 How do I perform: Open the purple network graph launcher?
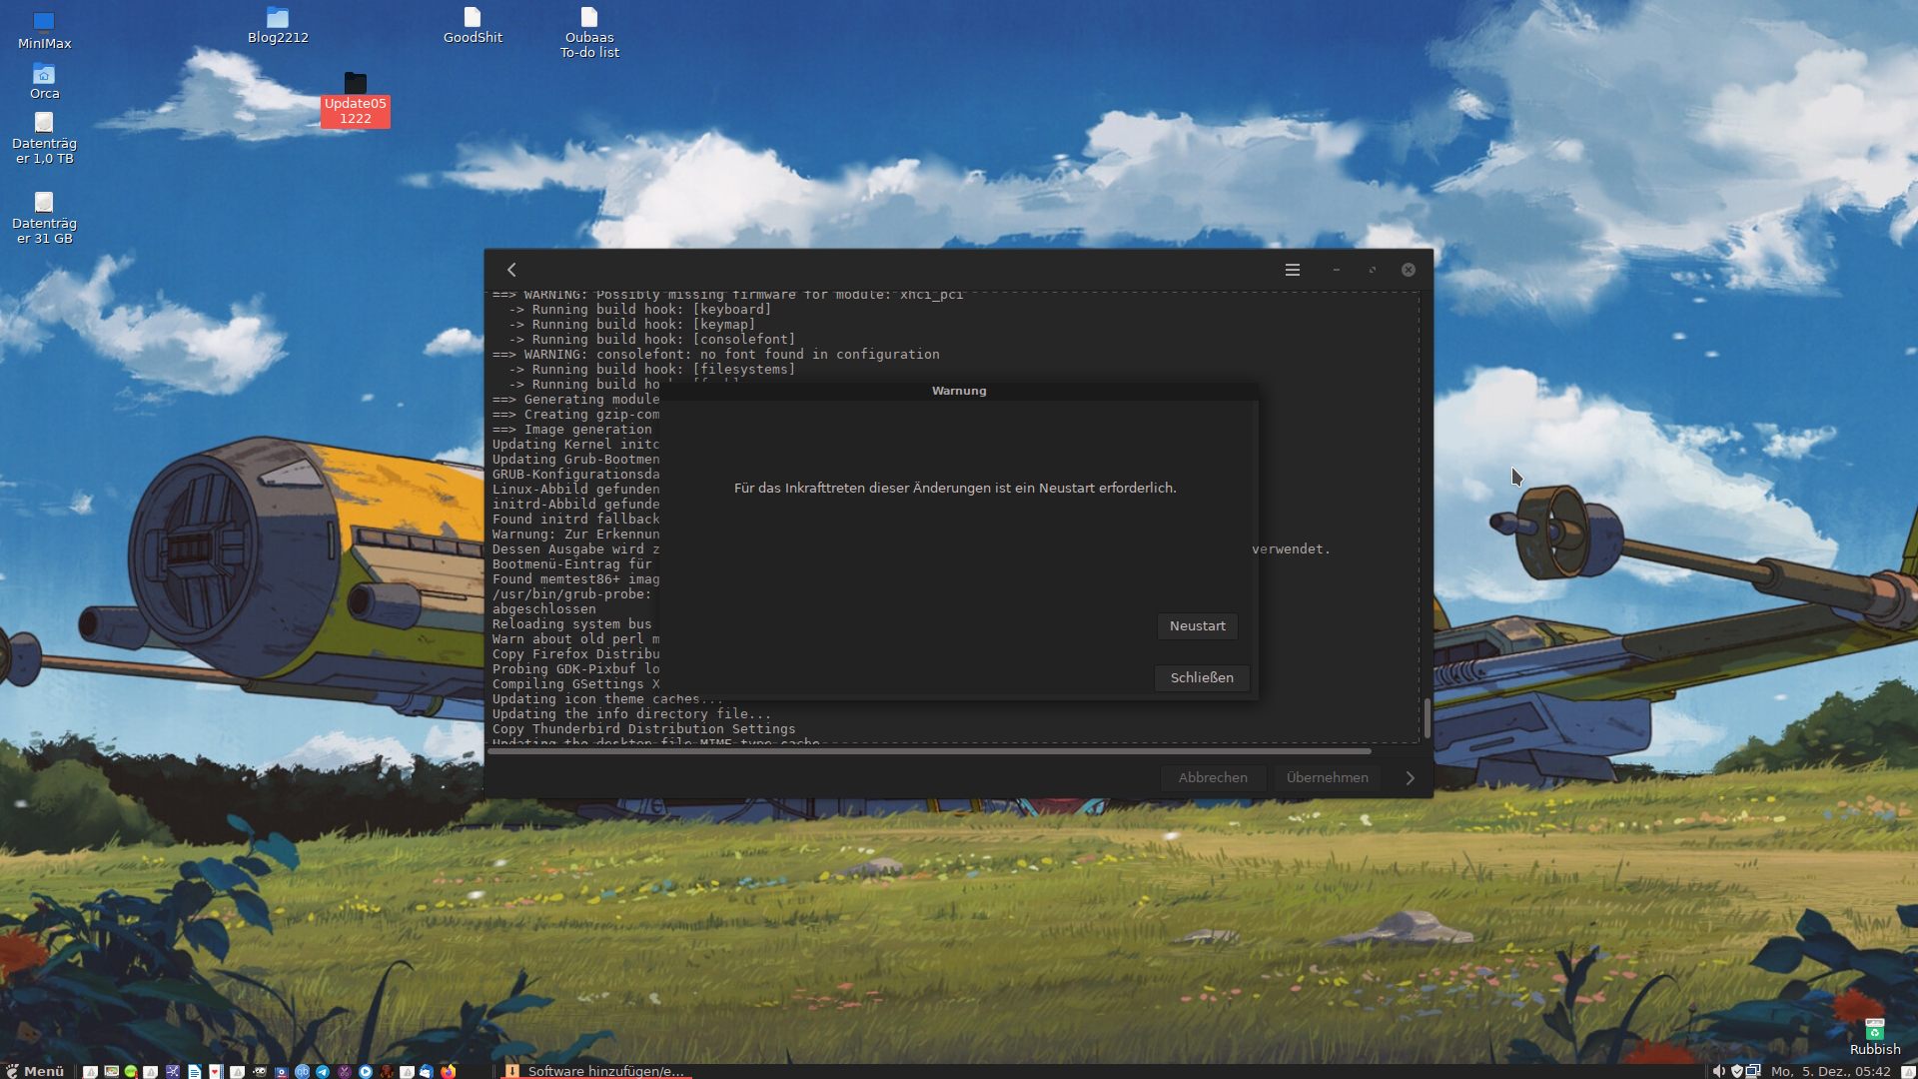(173, 1071)
